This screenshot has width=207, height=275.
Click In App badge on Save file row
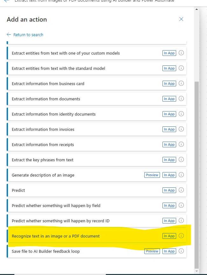169,251
